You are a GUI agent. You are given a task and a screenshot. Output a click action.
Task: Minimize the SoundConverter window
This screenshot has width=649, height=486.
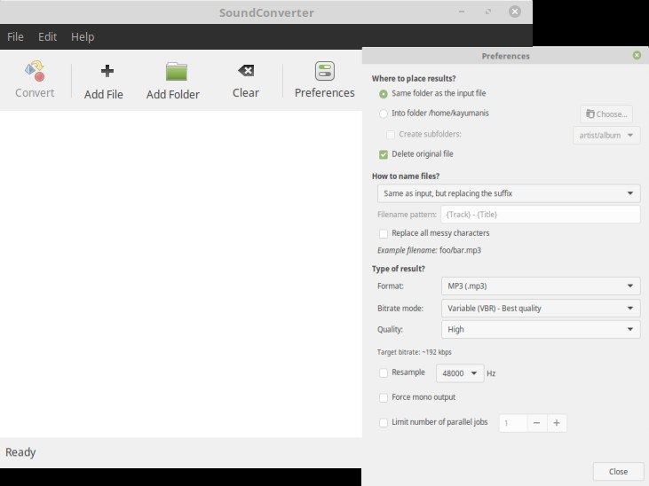(462, 12)
